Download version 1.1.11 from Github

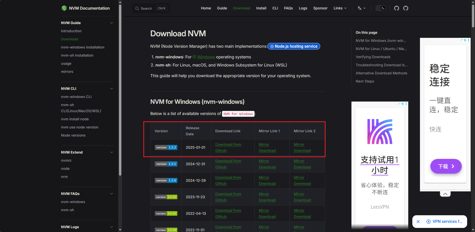point(228,213)
